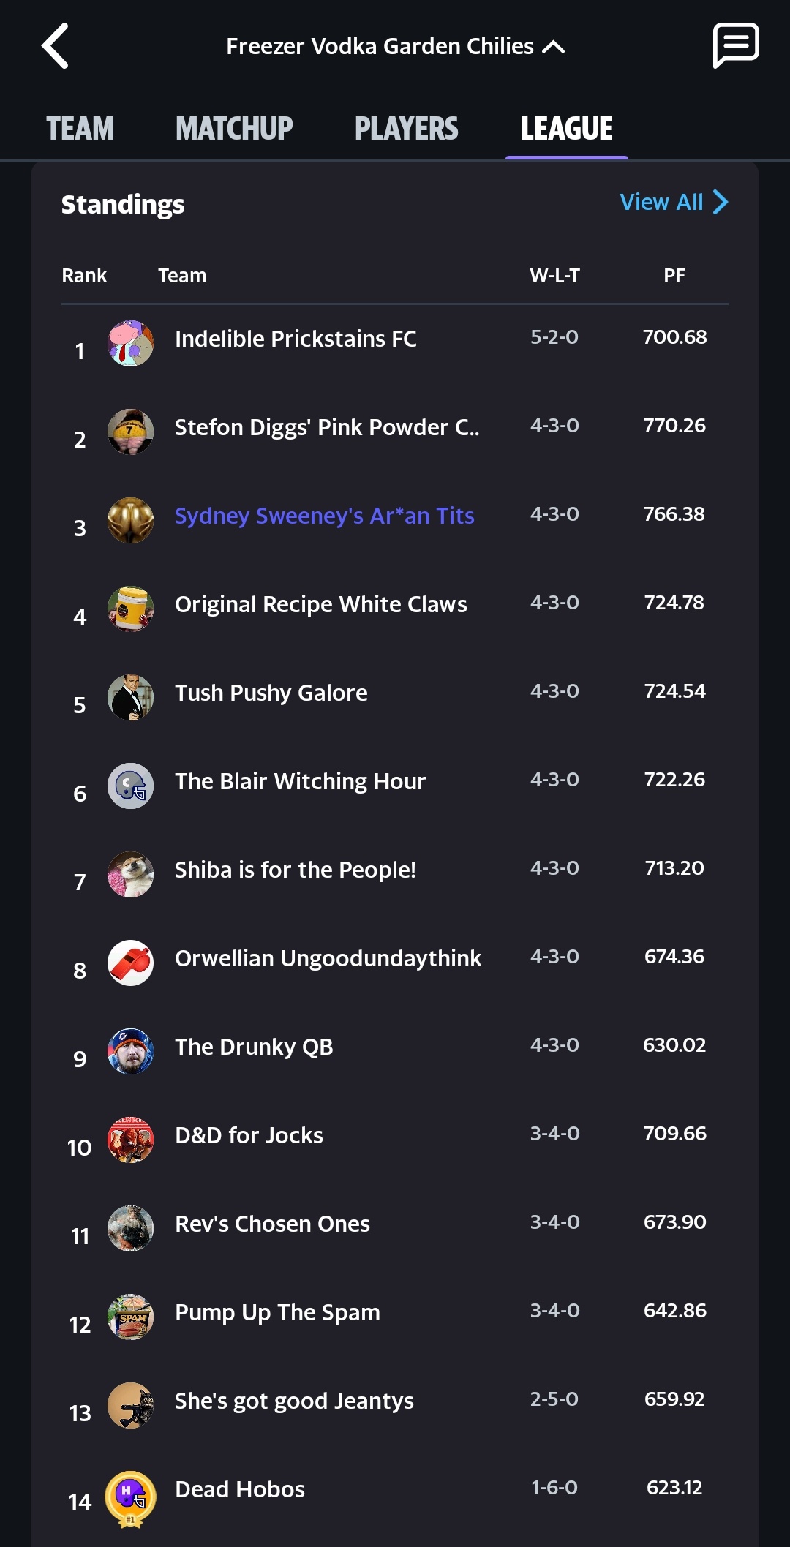Tap Orwellian Ungoodundaythink whistle avatar
Screen dimensions: 790x1547
130,963
